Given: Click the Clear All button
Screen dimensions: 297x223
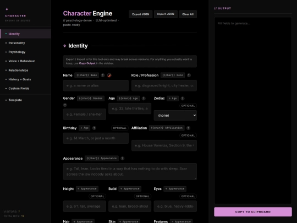Looking at the screenshot, I should (x=188, y=14).
